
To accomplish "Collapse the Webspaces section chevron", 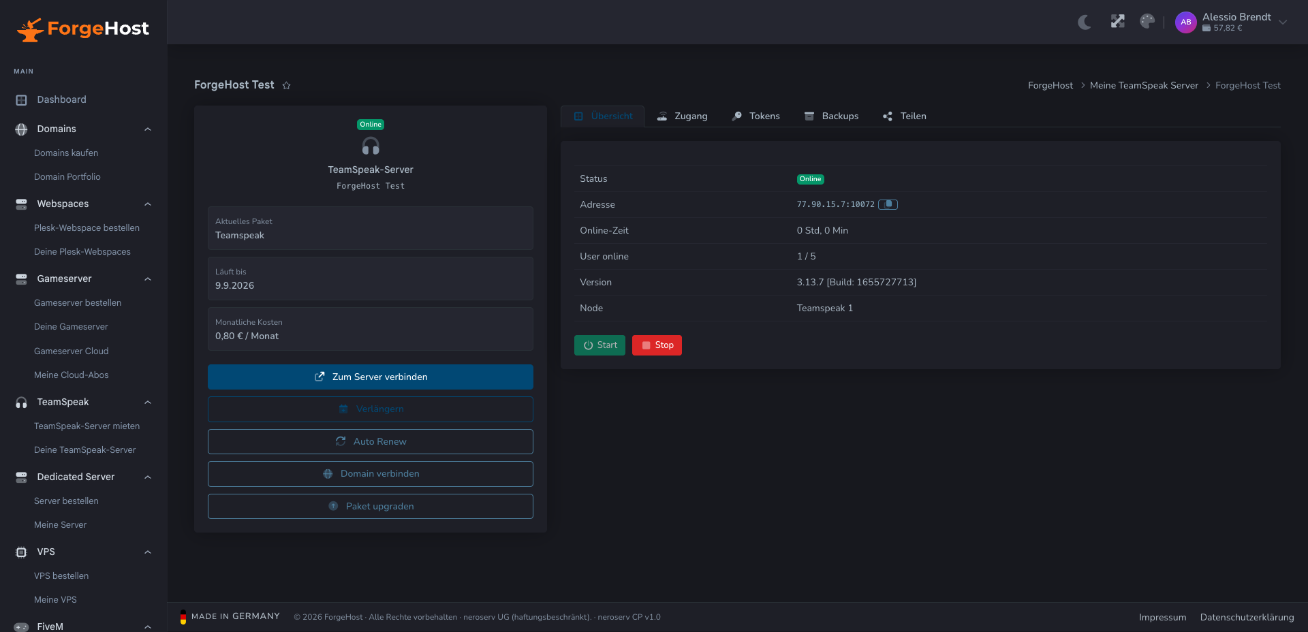I will (x=148, y=204).
